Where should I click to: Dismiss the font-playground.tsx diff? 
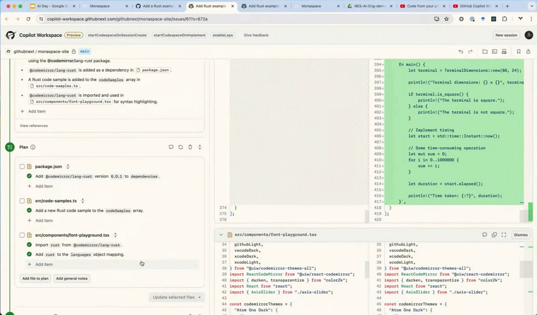(521, 235)
